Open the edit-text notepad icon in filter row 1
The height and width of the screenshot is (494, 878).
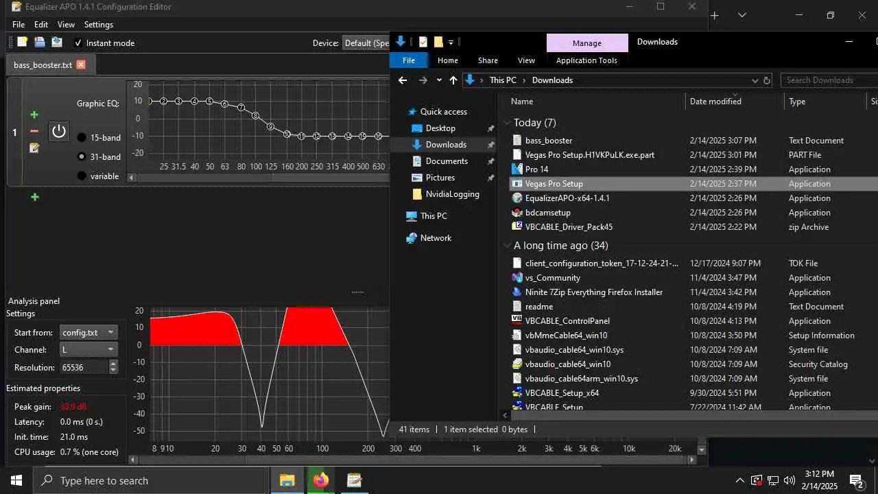[34, 148]
